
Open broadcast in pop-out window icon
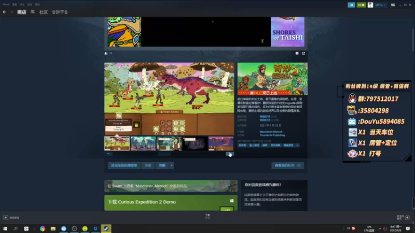click(303, 53)
